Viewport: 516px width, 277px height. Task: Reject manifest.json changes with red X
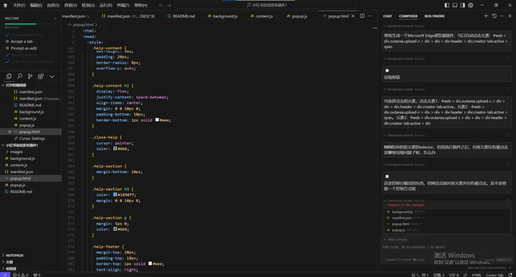coord(422,218)
